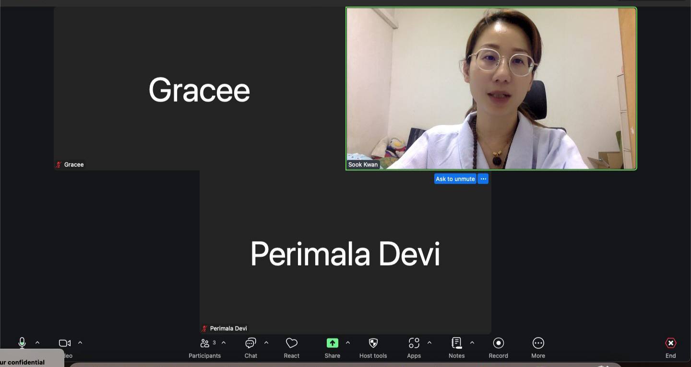Start screen sharing with Share button
This screenshot has width=691, height=367.
click(332, 344)
